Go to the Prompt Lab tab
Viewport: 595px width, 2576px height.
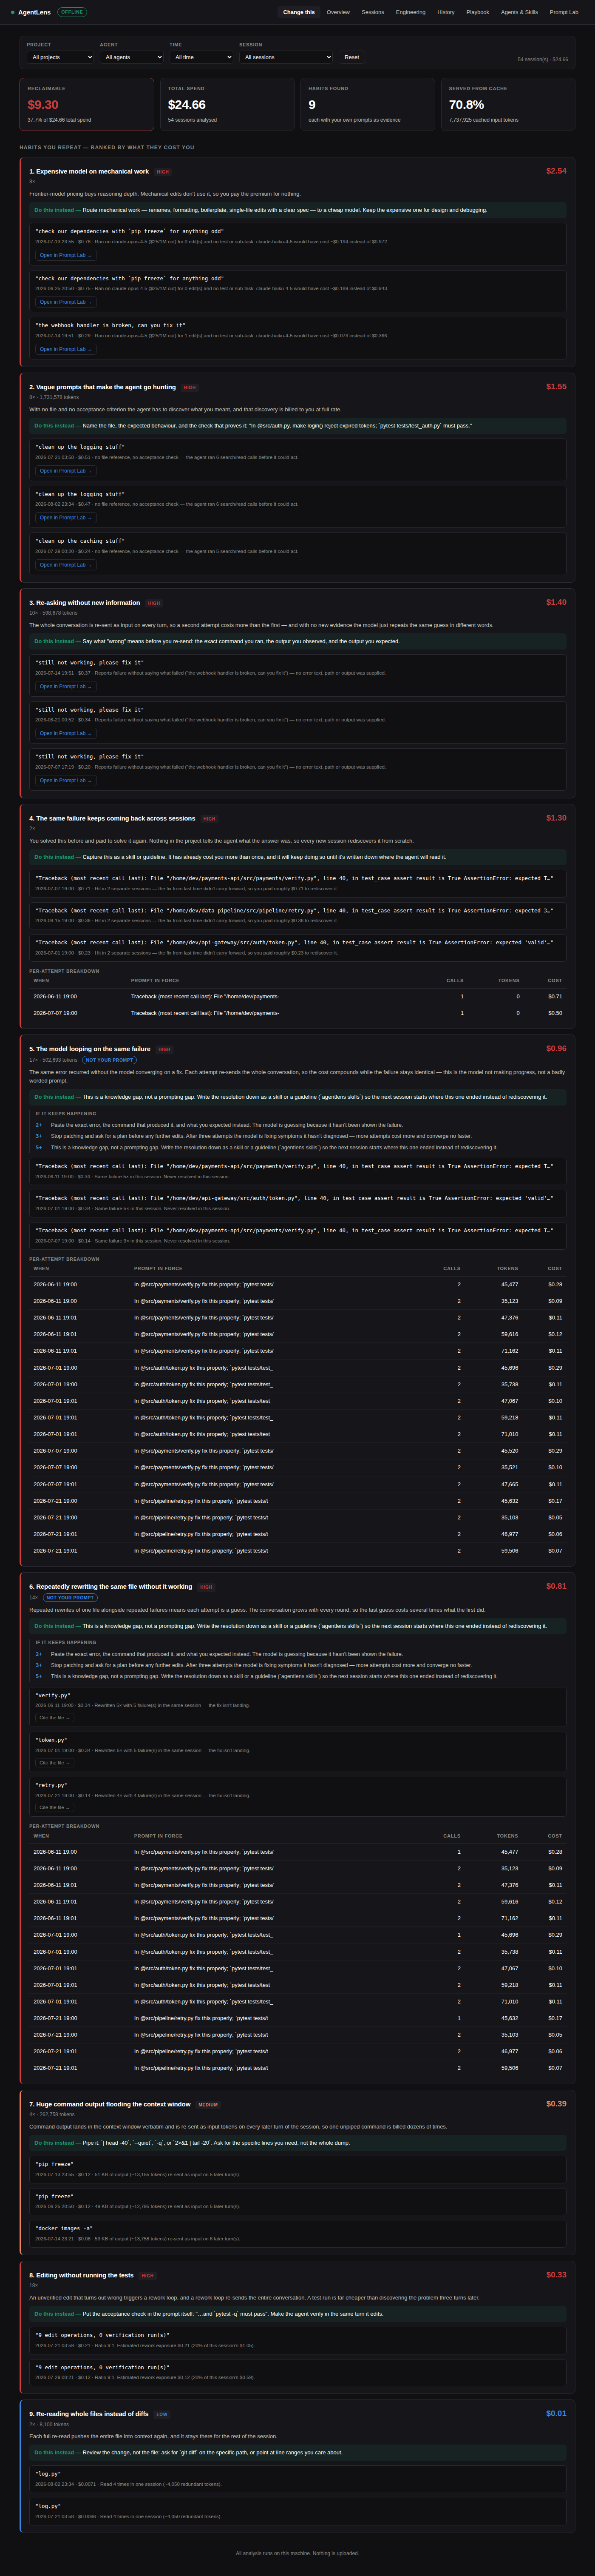tap(564, 12)
